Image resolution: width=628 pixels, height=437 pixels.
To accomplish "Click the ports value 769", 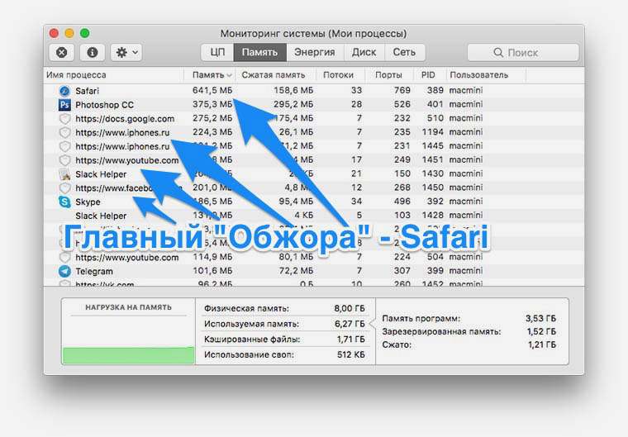I will 402,90.
